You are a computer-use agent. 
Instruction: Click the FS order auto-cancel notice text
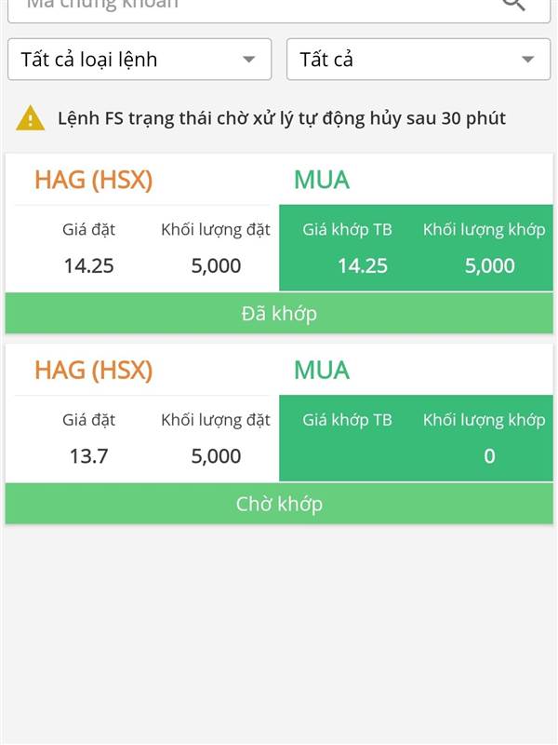point(282,118)
